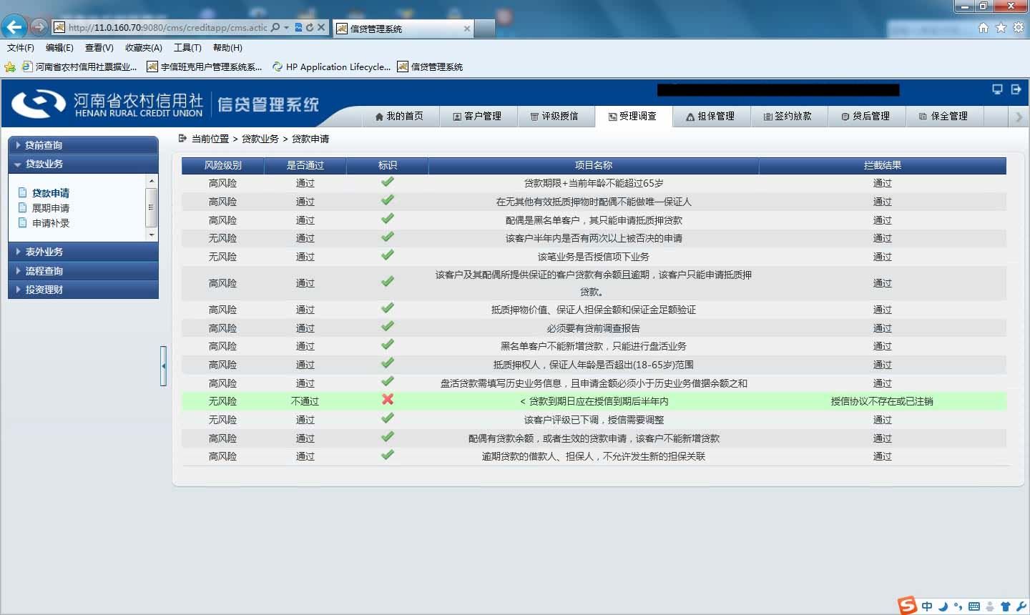The width and height of the screenshot is (1030, 615).
Task: Click the search magnifier icon in address bar
Action: pyautogui.click(x=275, y=27)
